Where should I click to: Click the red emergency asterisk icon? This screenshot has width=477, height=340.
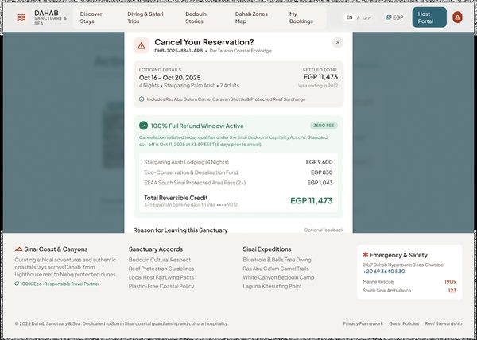pyautogui.click(x=366, y=255)
